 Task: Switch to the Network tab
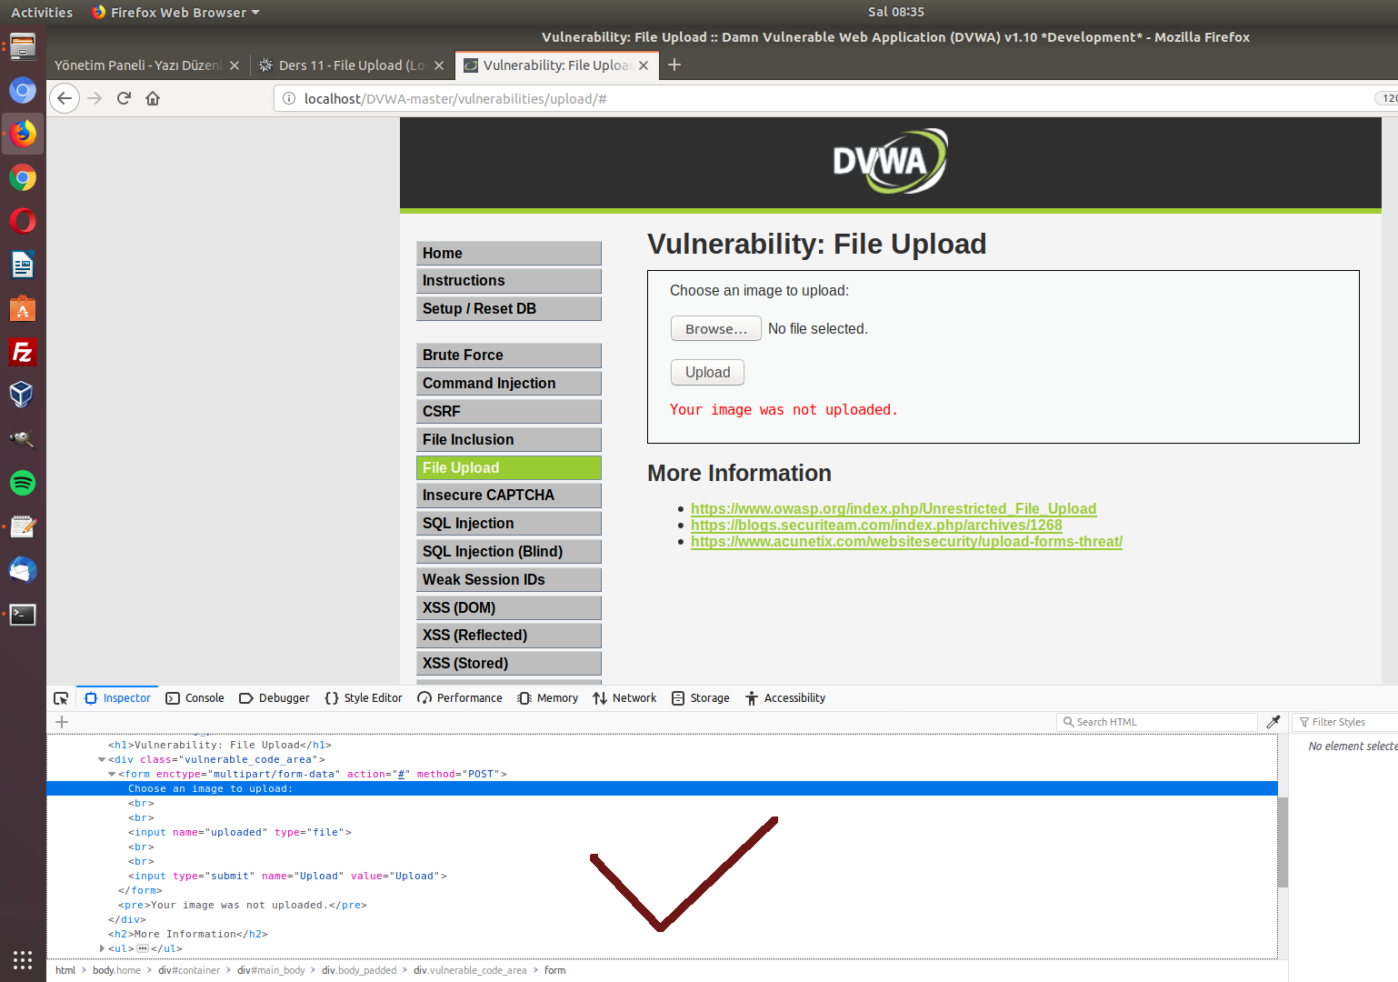coord(624,698)
